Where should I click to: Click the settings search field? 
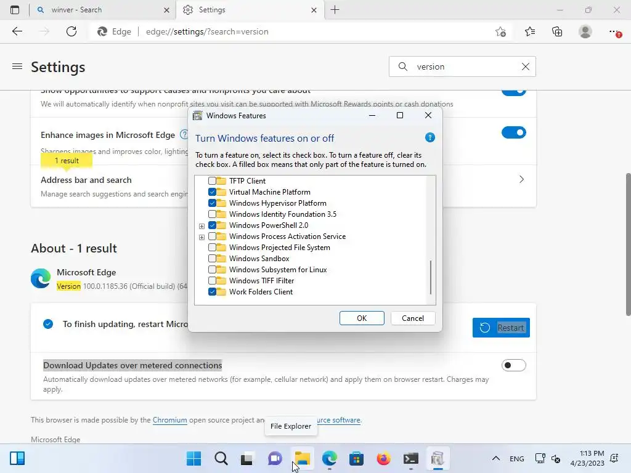(x=462, y=67)
